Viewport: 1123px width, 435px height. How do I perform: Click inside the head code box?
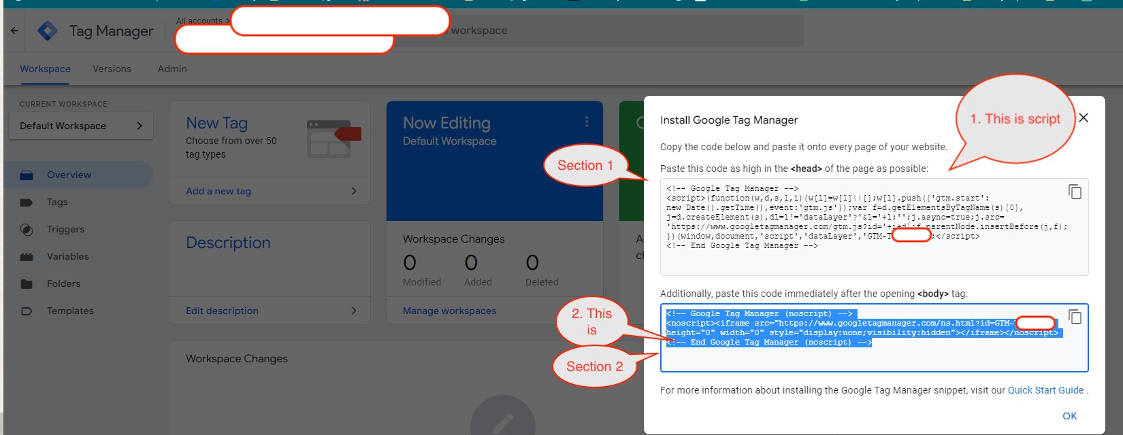click(x=875, y=227)
